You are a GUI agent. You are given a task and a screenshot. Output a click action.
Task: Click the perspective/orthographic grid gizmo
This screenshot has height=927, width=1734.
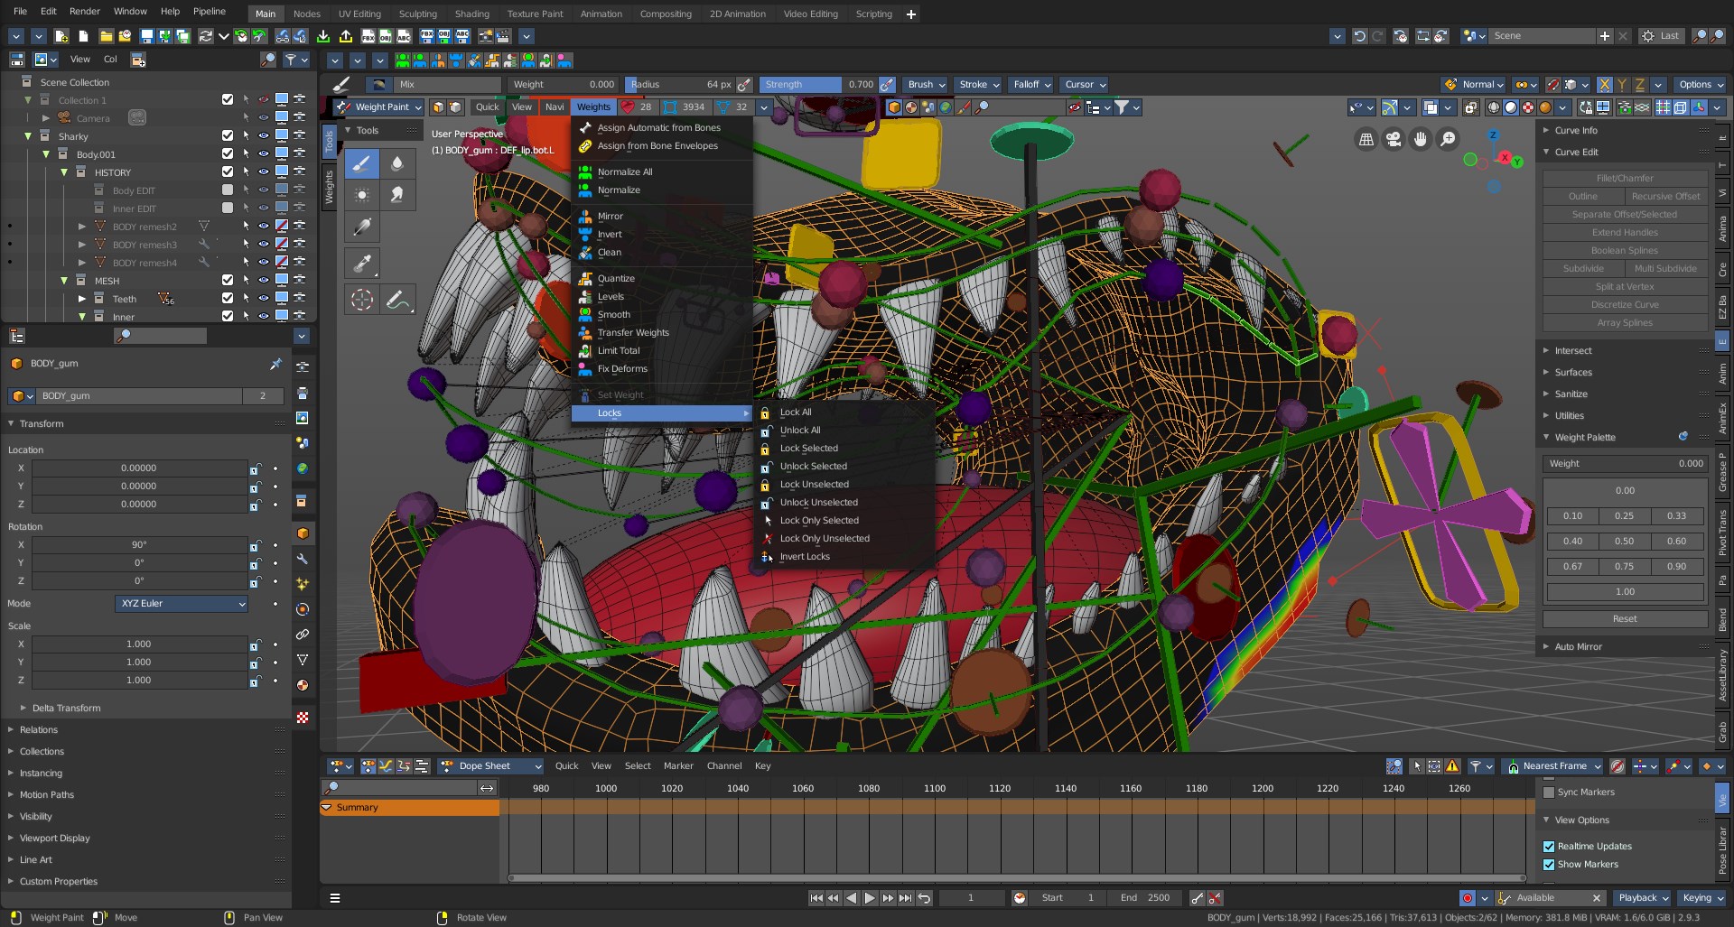tap(1366, 139)
